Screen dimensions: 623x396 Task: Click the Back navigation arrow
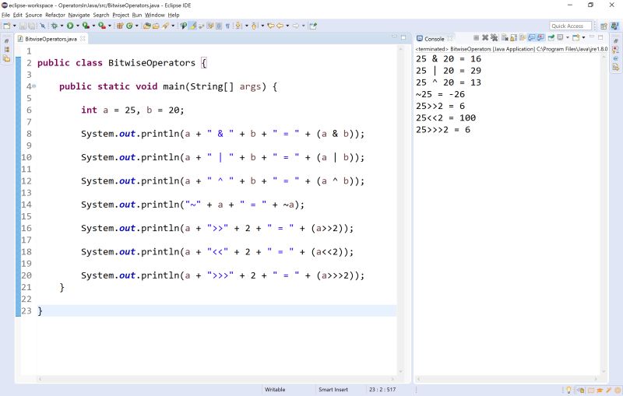click(x=280, y=26)
